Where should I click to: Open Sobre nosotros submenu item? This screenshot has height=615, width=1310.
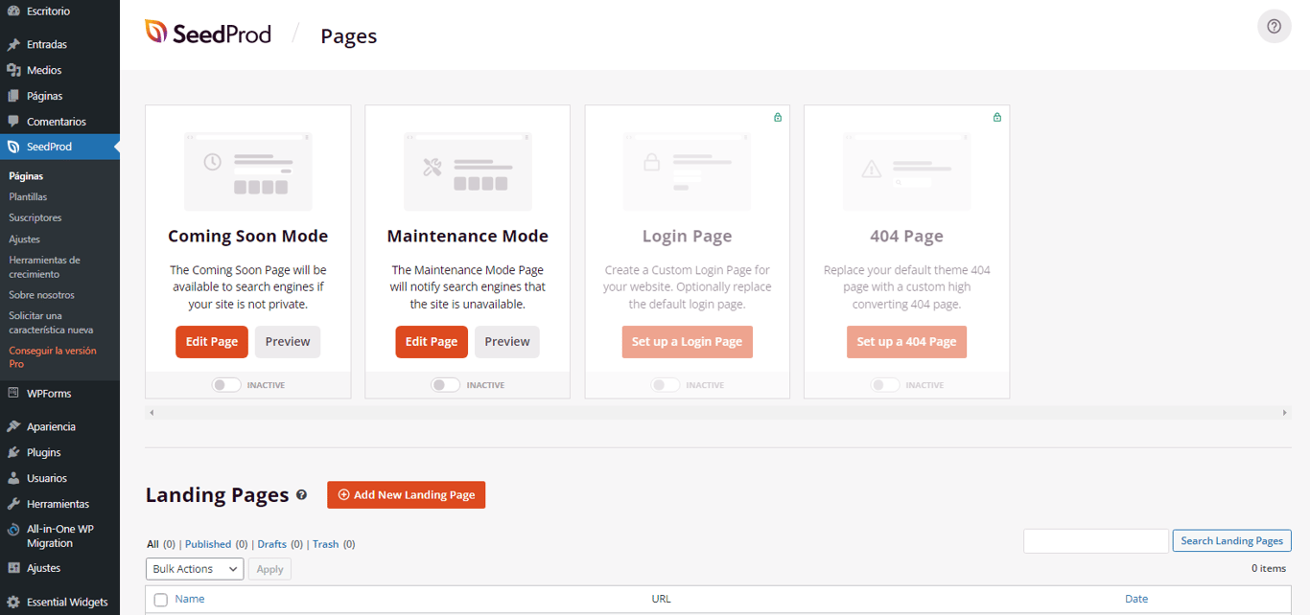[x=41, y=295]
